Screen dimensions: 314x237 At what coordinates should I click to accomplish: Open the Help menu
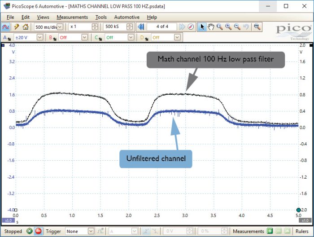(152, 17)
